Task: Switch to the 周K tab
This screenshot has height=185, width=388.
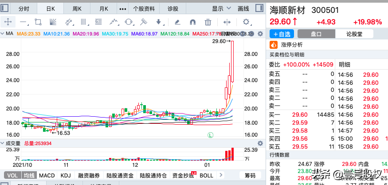Action: point(77,9)
